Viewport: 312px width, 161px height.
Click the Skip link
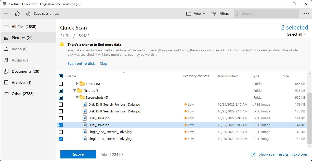(x=103, y=64)
